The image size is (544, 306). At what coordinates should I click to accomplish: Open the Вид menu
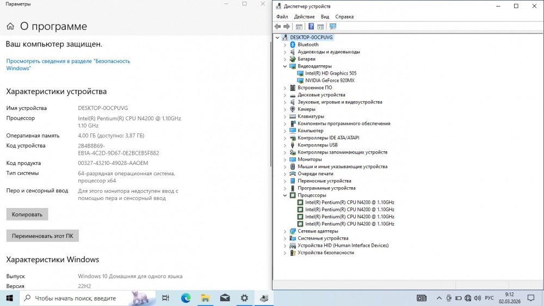coord(325,17)
